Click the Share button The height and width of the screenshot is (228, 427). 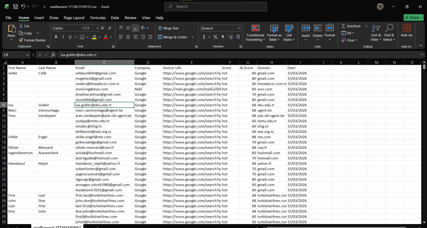point(413,17)
